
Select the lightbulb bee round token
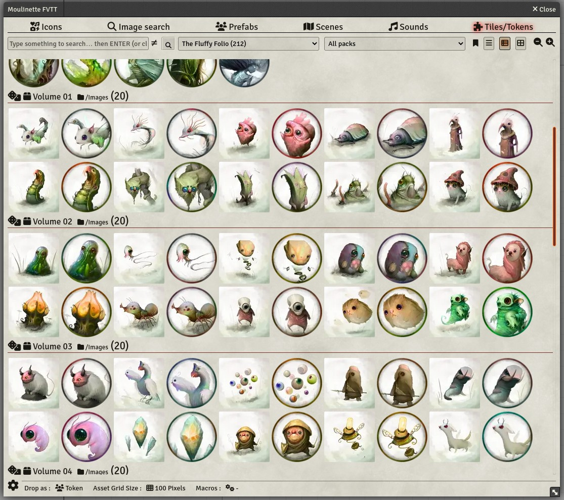[402, 436]
